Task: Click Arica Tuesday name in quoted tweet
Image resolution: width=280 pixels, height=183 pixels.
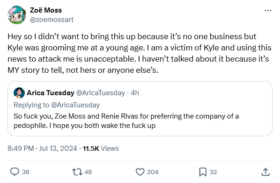Action: [51, 93]
